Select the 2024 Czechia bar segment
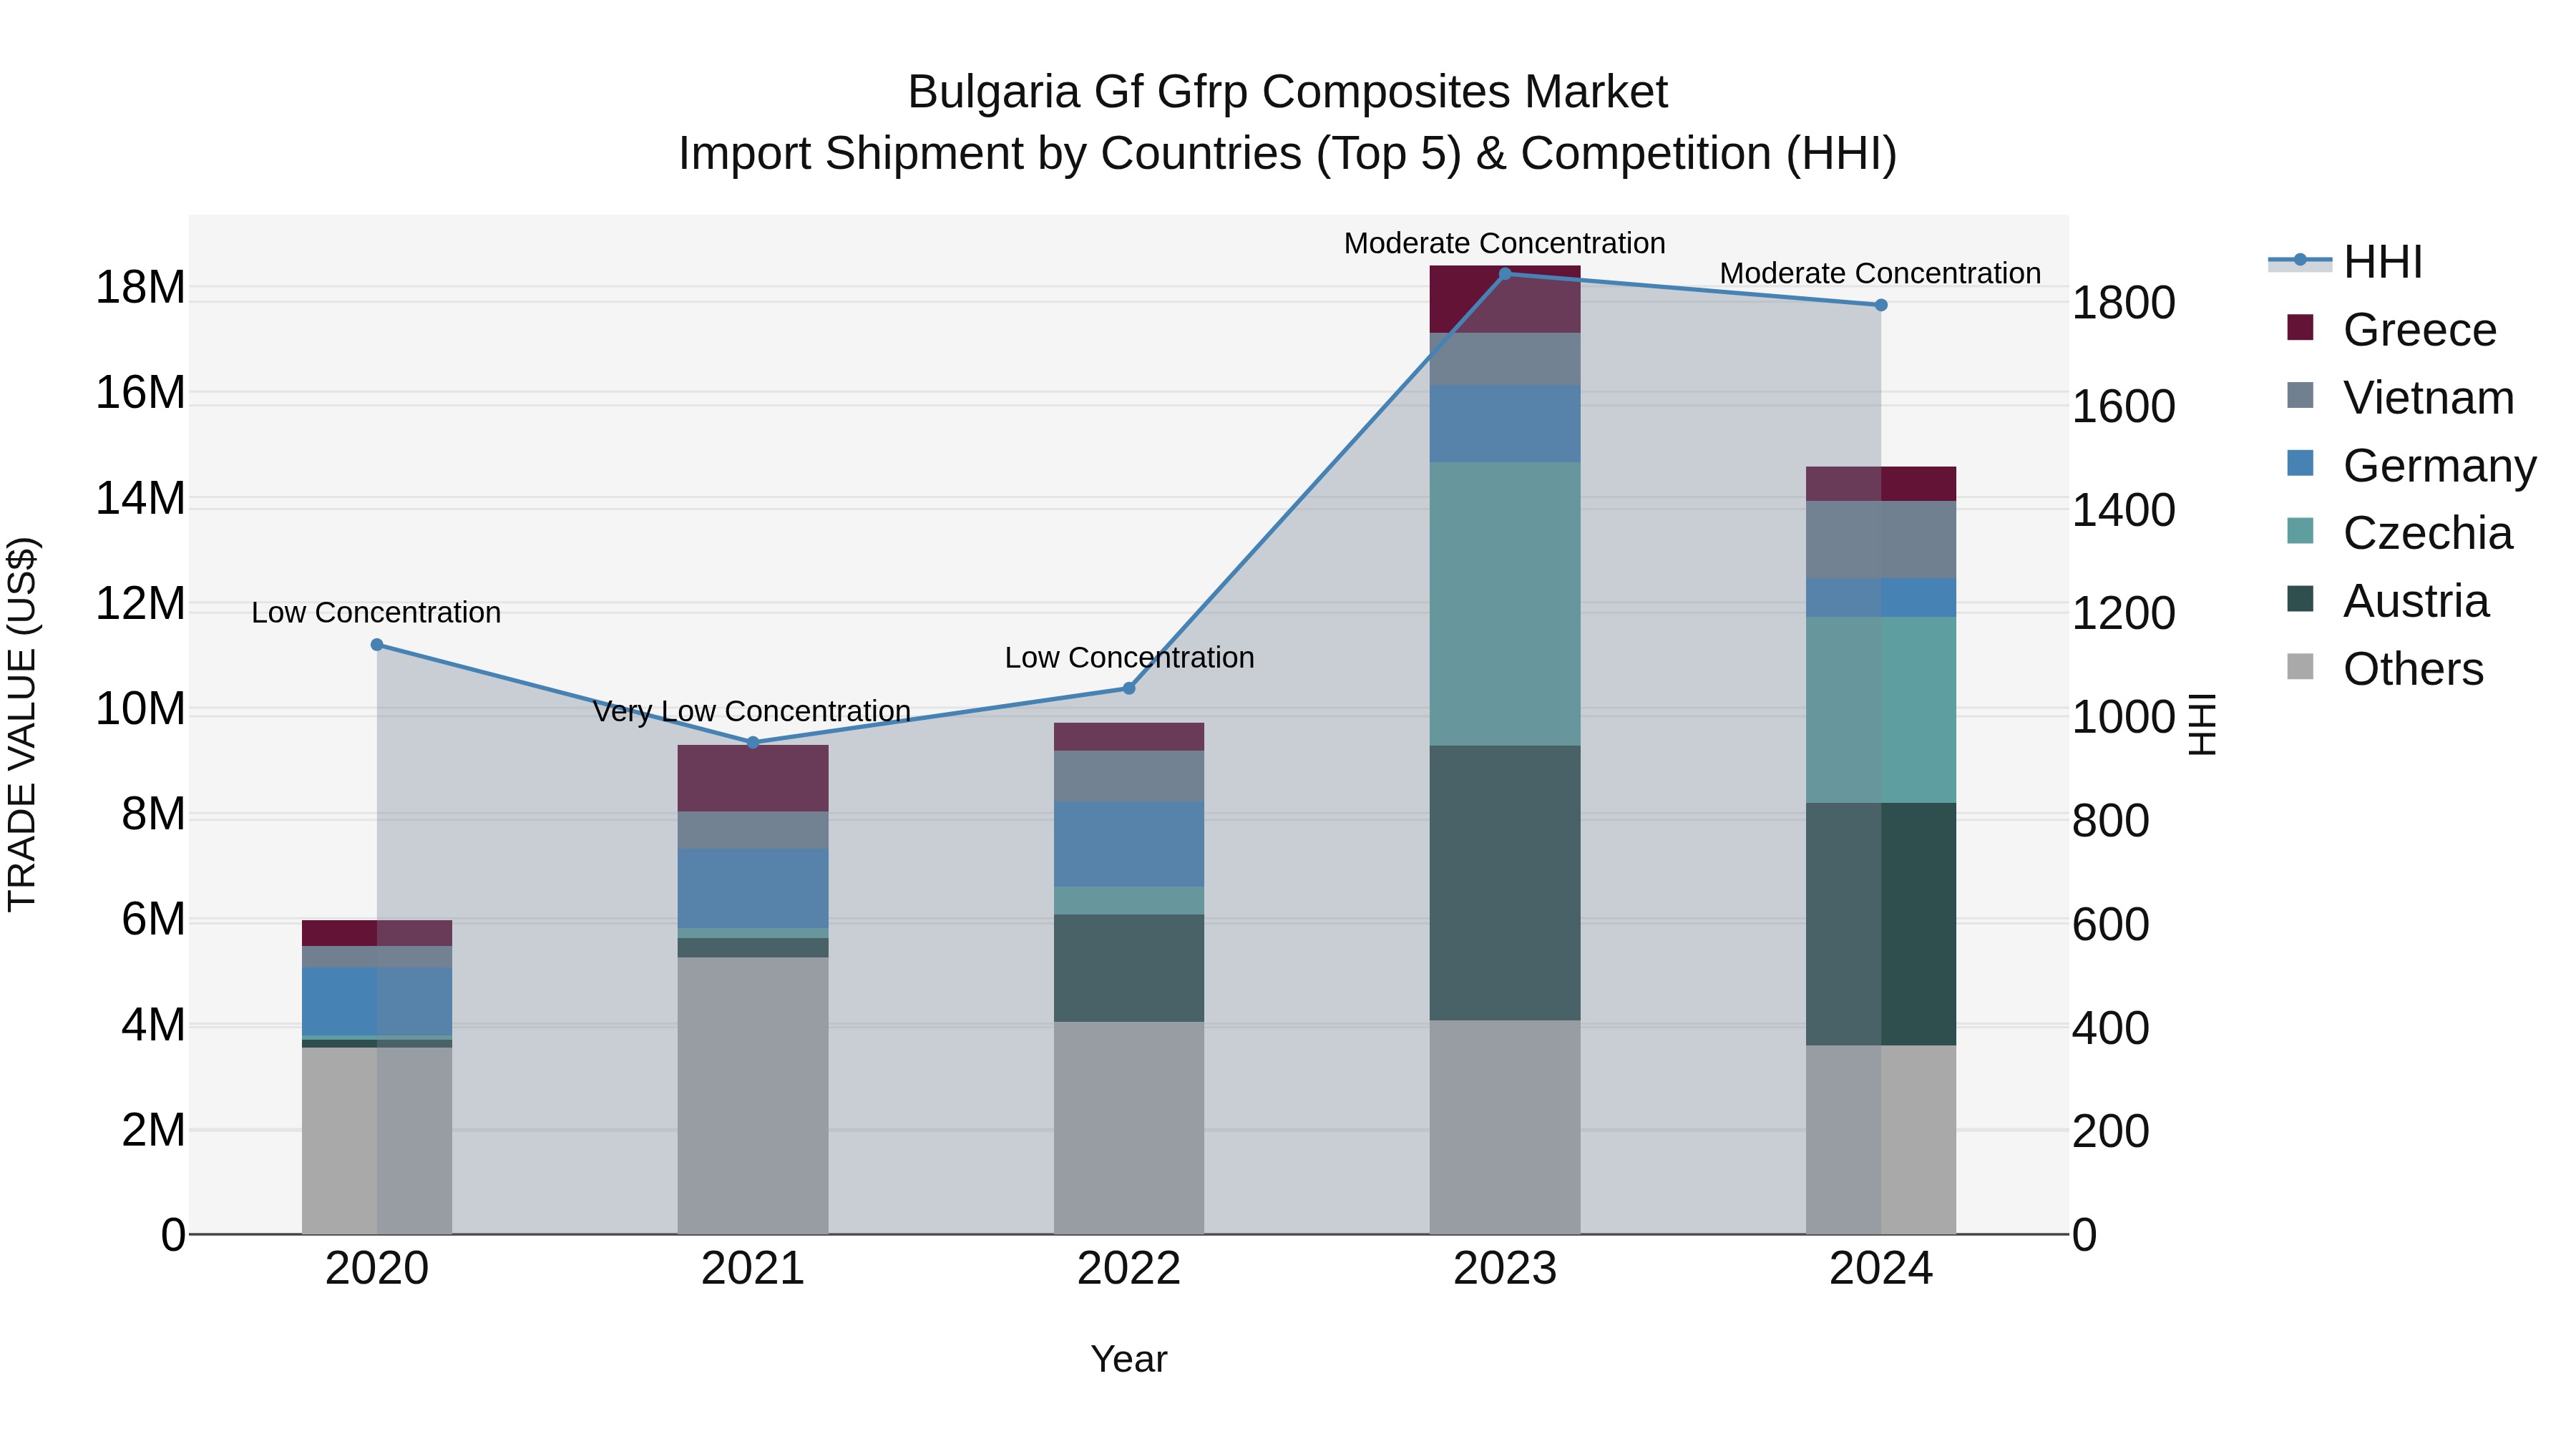Image resolution: width=2576 pixels, height=1449 pixels. tap(1881, 710)
